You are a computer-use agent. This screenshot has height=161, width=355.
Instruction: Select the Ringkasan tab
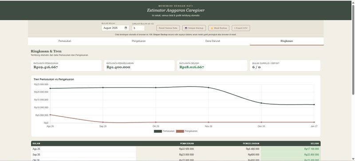[x=287, y=41]
